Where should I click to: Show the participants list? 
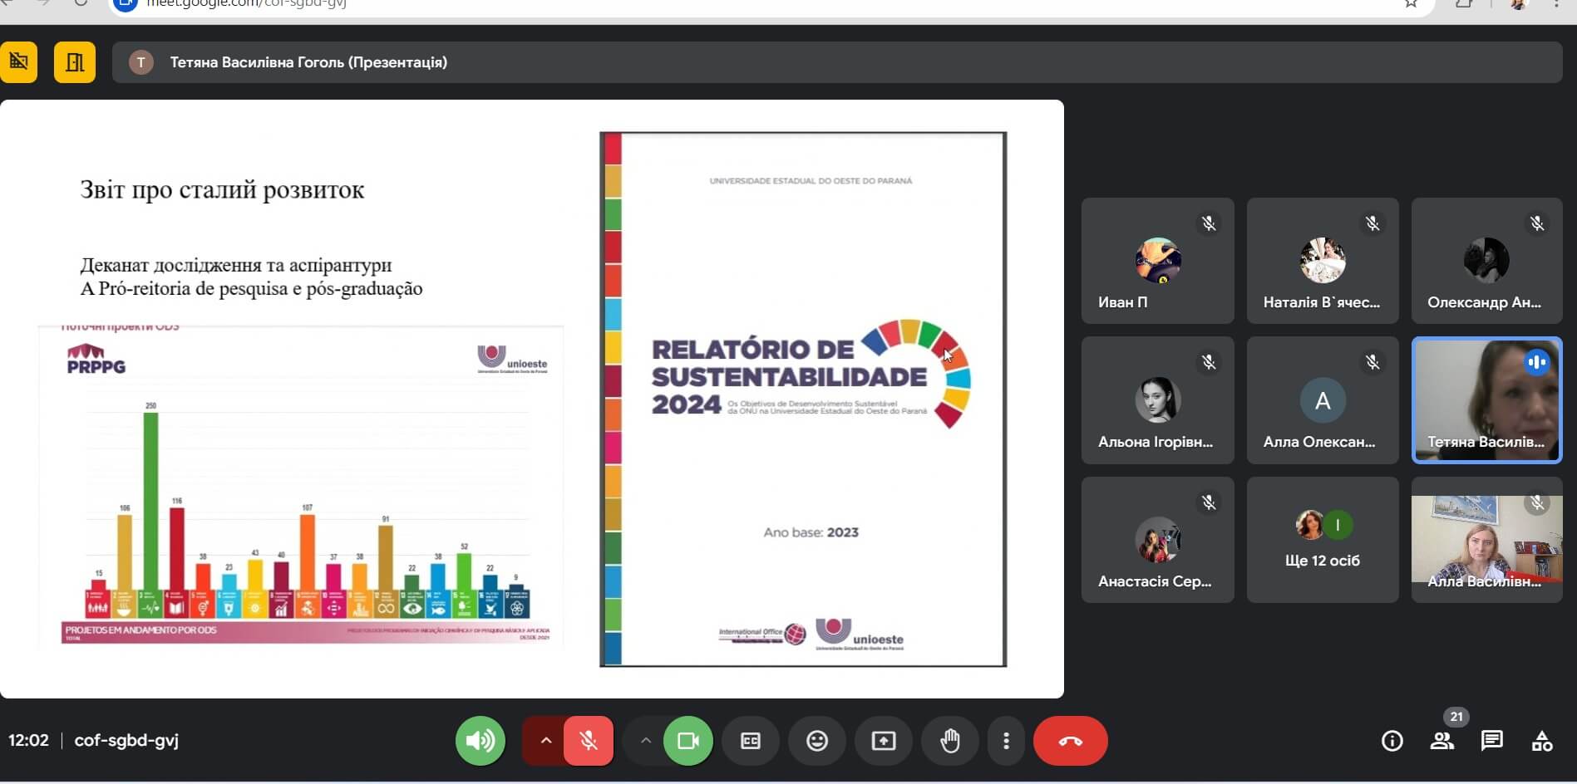tap(1441, 741)
